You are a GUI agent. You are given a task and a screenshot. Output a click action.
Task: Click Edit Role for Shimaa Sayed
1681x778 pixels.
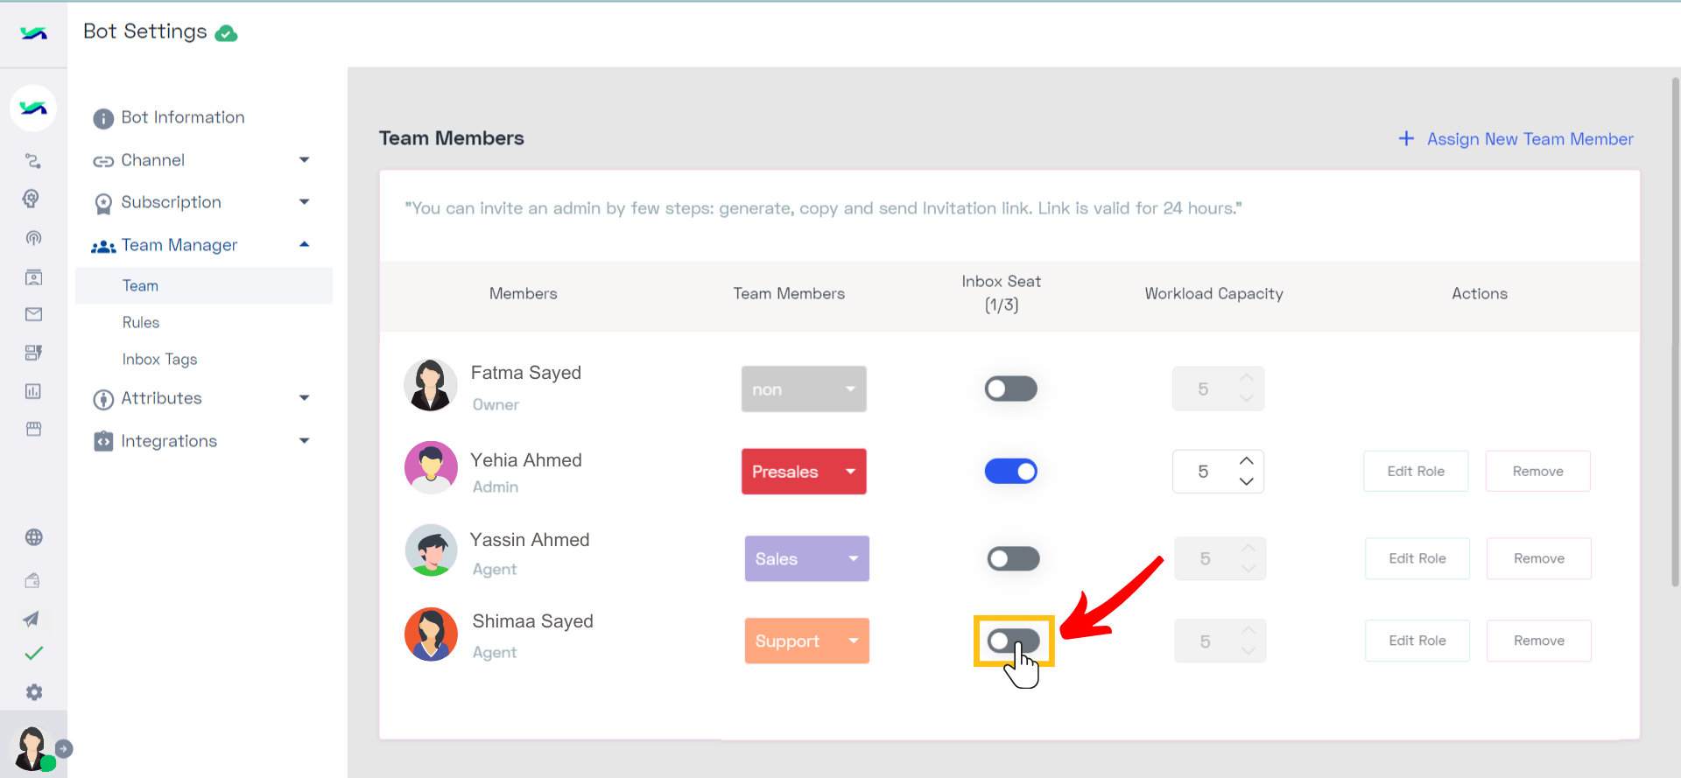[1417, 641]
